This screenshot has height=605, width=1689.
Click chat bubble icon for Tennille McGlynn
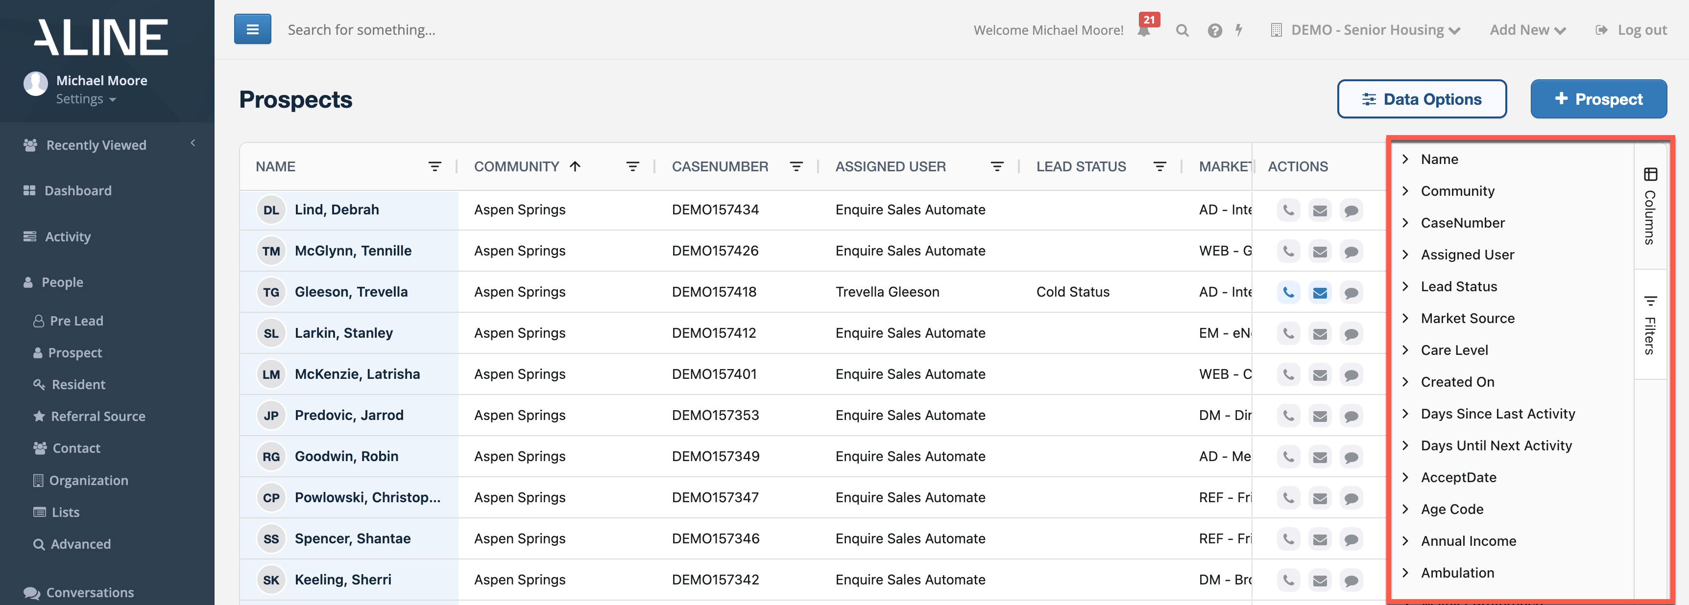[x=1351, y=252]
